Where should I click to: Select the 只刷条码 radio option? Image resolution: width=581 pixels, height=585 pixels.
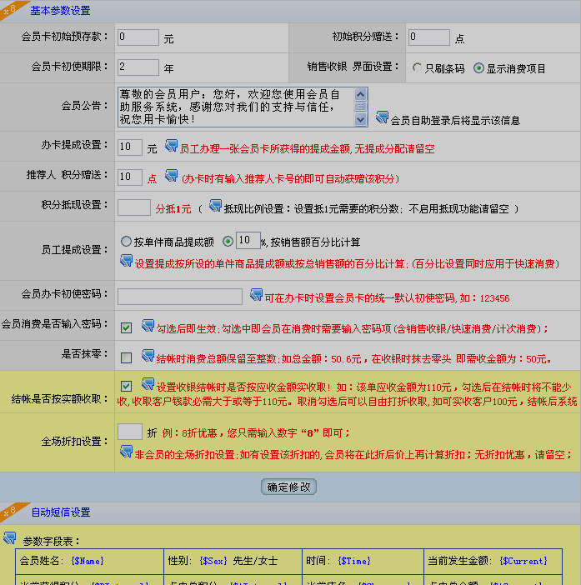417,67
